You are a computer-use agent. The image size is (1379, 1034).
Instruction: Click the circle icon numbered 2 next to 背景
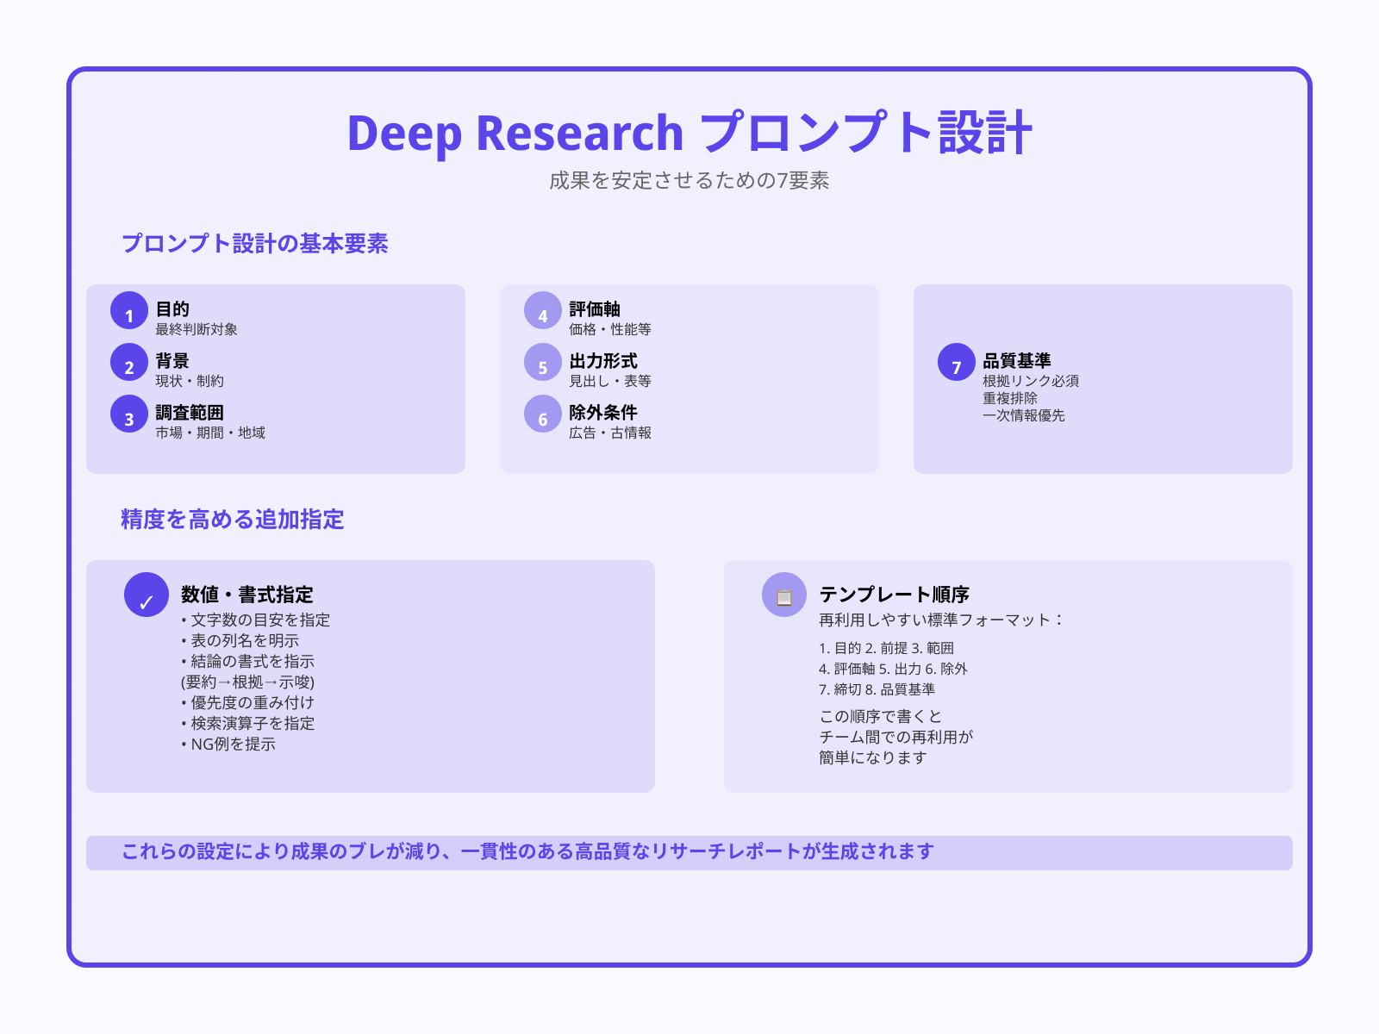click(x=128, y=365)
